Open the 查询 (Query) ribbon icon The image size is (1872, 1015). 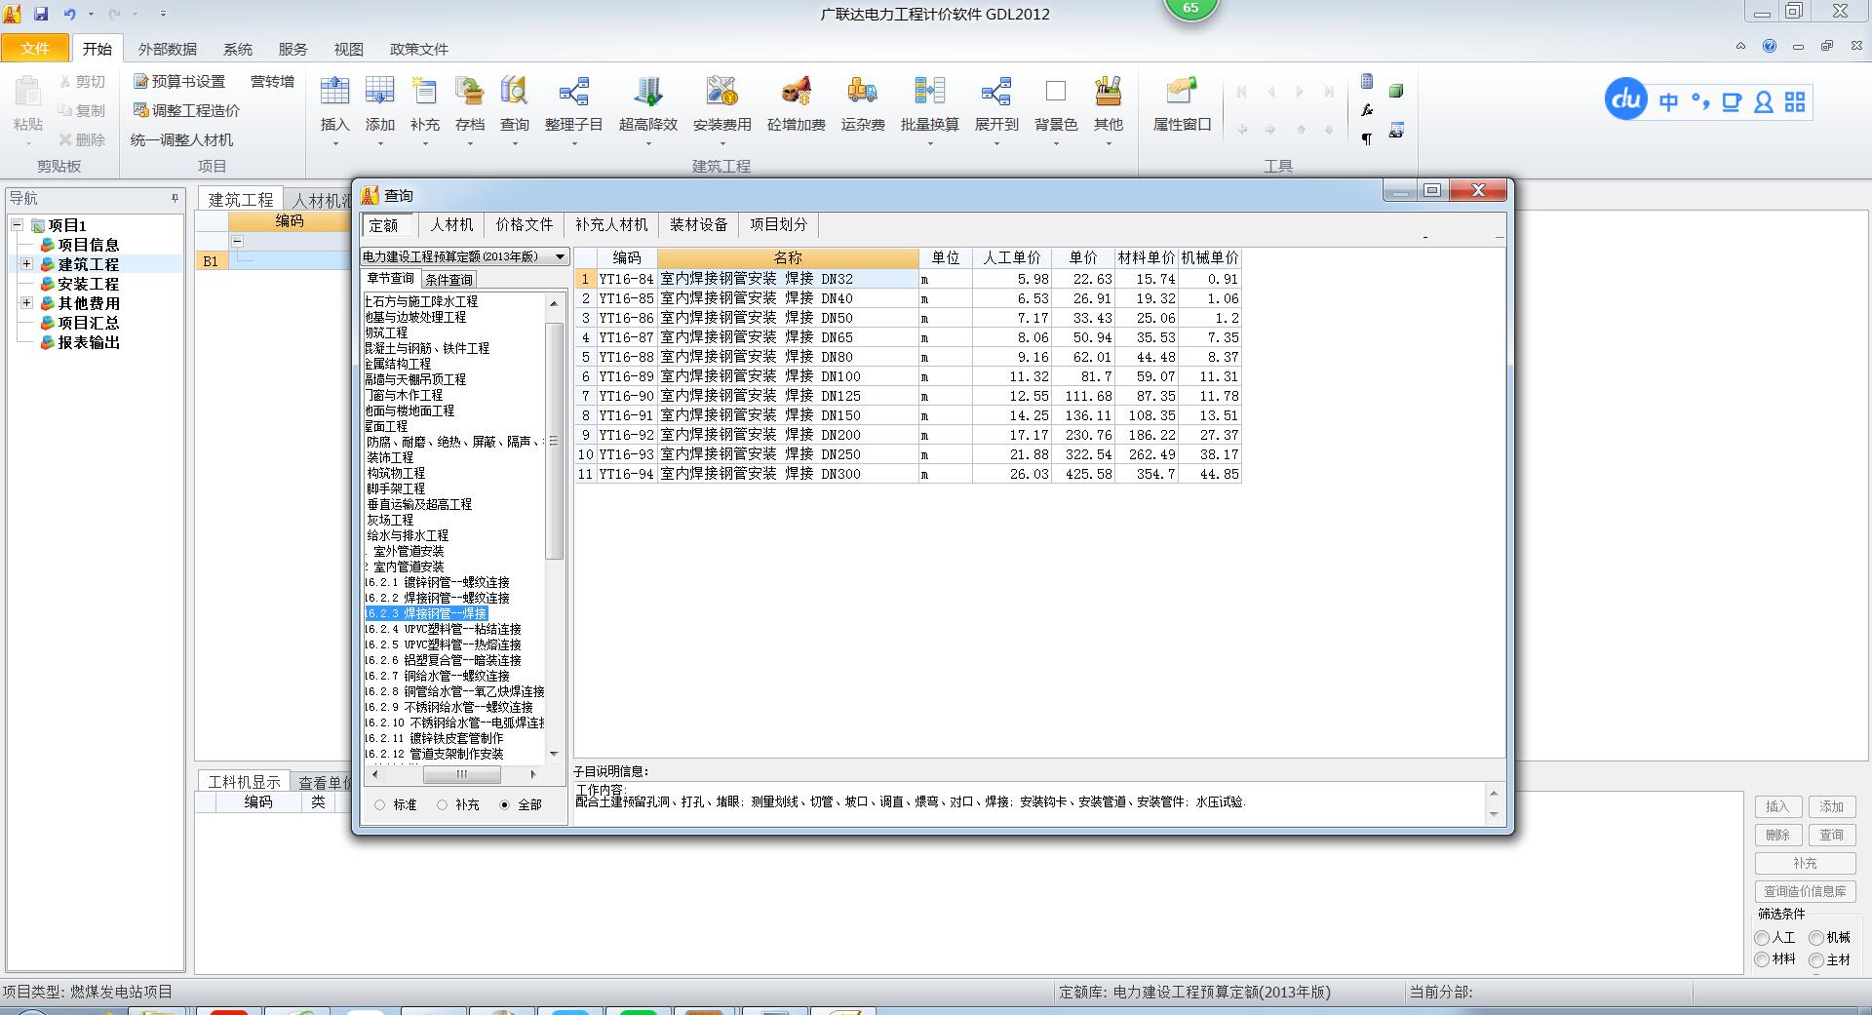coord(514,92)
